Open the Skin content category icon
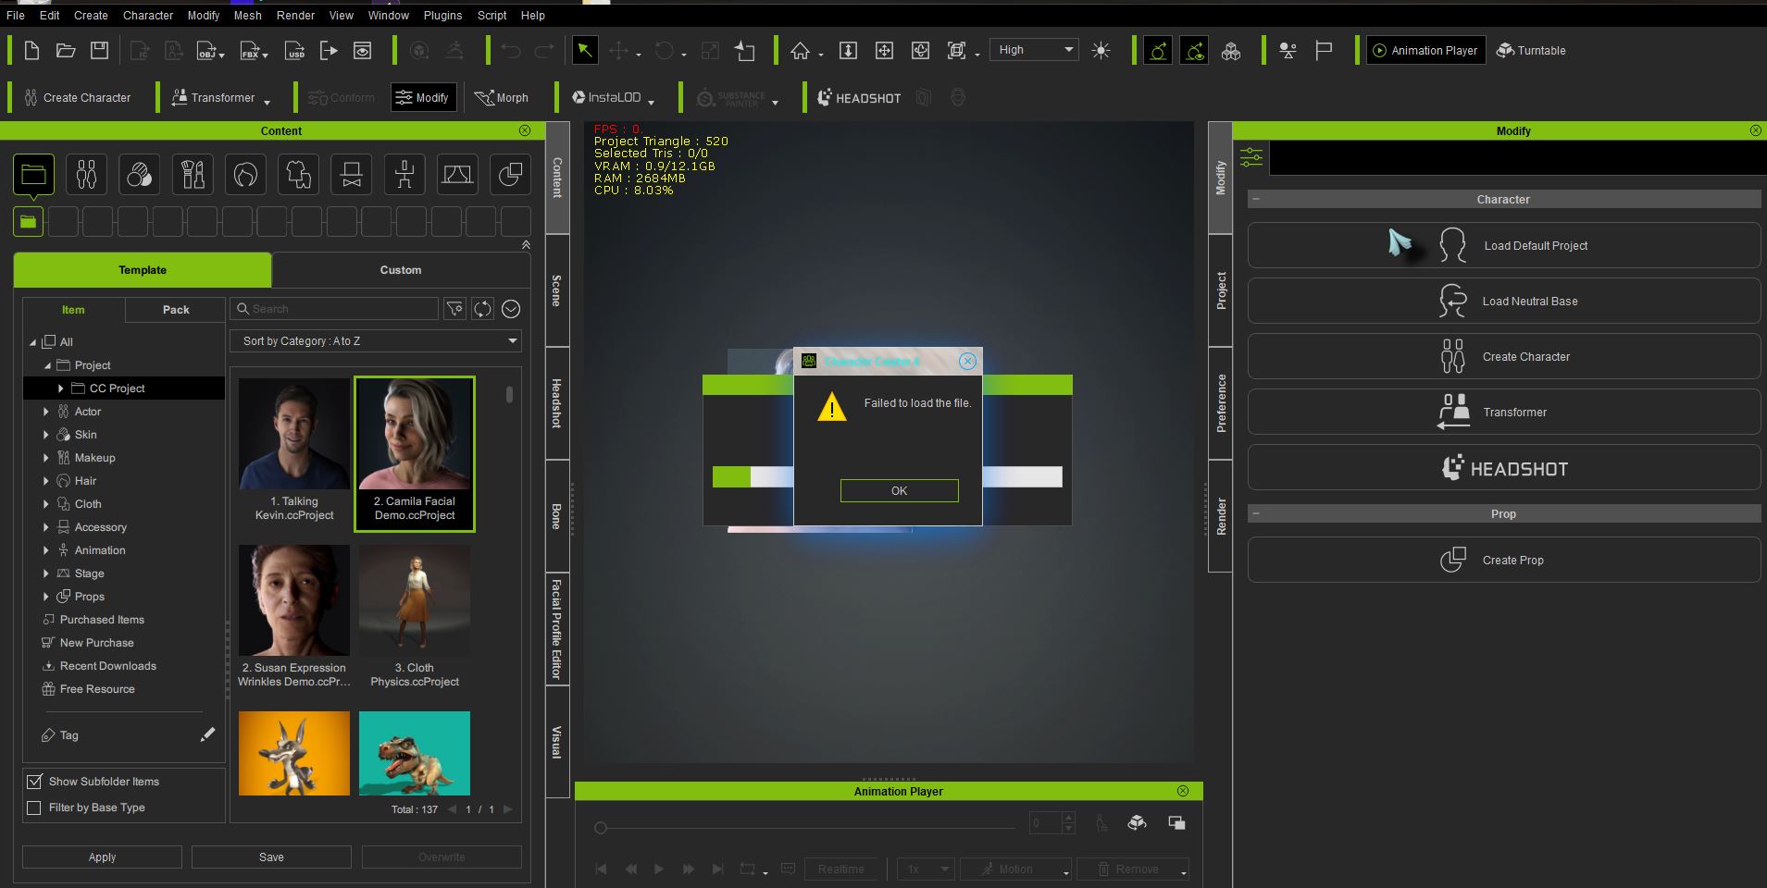1767x888 pixels. click(140, 175)
